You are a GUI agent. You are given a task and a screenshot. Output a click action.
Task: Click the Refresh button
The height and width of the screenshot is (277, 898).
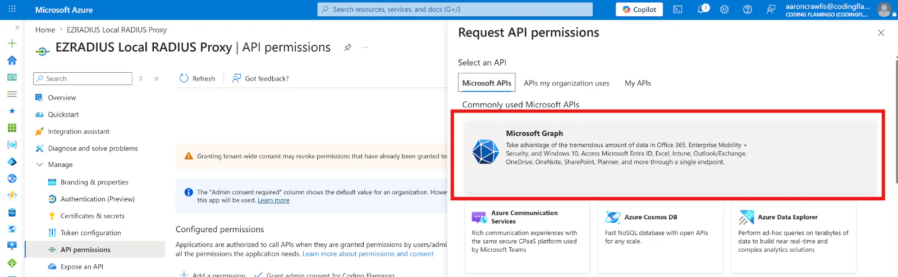click(x=197, y=78)
